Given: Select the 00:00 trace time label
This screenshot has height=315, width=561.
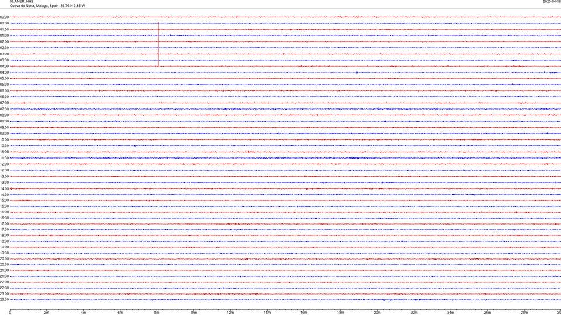Looking at the screenshot, I should pos(4,17).
